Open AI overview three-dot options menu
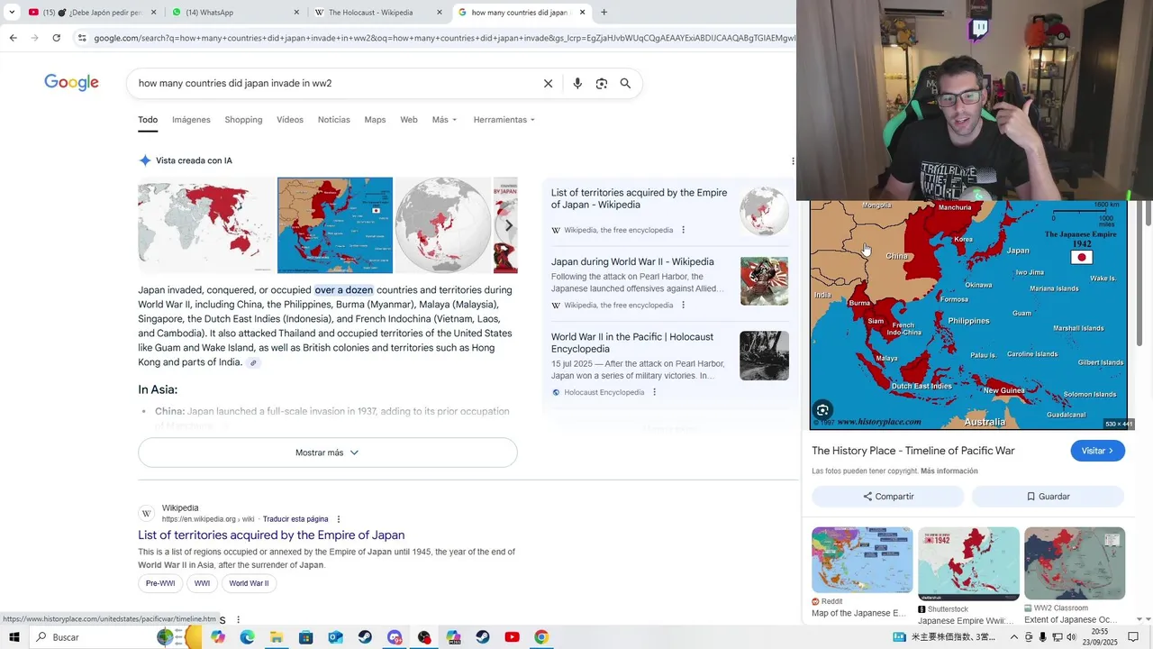Screen dimensions: 1153x649 tap(793, 160)
